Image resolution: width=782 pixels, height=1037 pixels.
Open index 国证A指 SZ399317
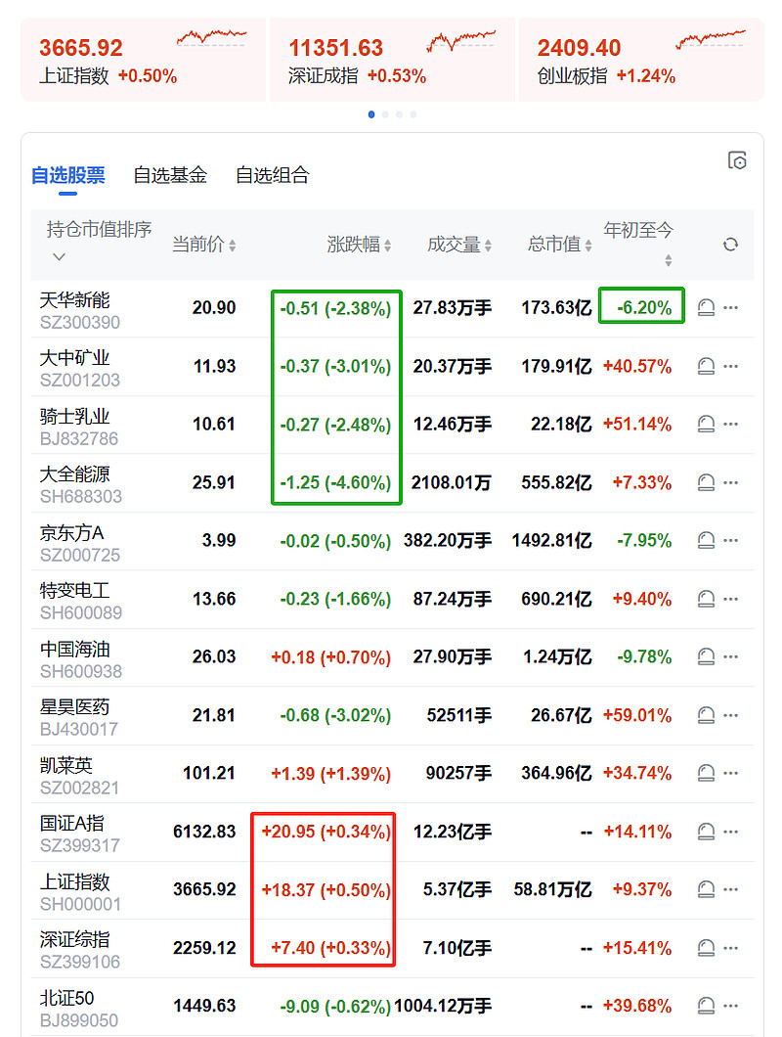coord(80,834)
